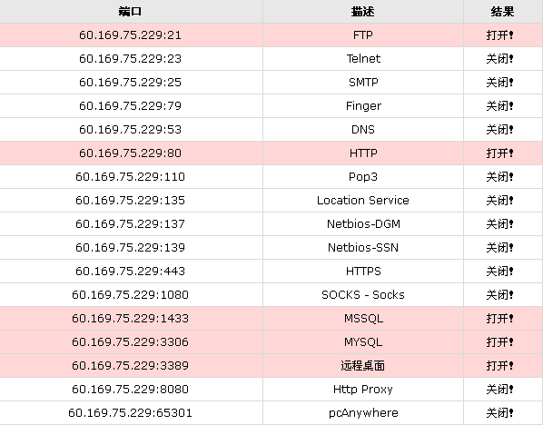
Task: Select the 60.169.75.229:21 port cell
Action: coord(131,35)
